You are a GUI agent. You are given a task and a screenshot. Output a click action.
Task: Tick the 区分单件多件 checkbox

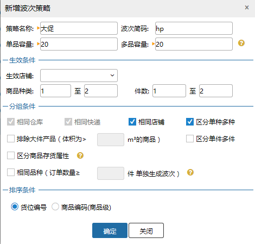pyautogui.click(x=190, y=139)
